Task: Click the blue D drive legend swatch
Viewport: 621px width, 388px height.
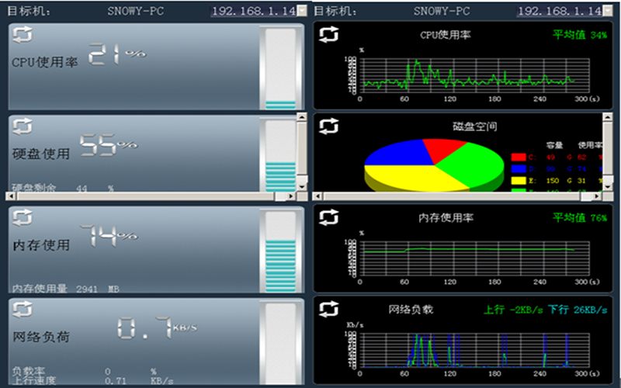Action: pos(518,168)
